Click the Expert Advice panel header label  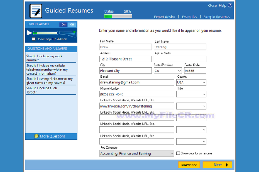(x=38, y=24)
